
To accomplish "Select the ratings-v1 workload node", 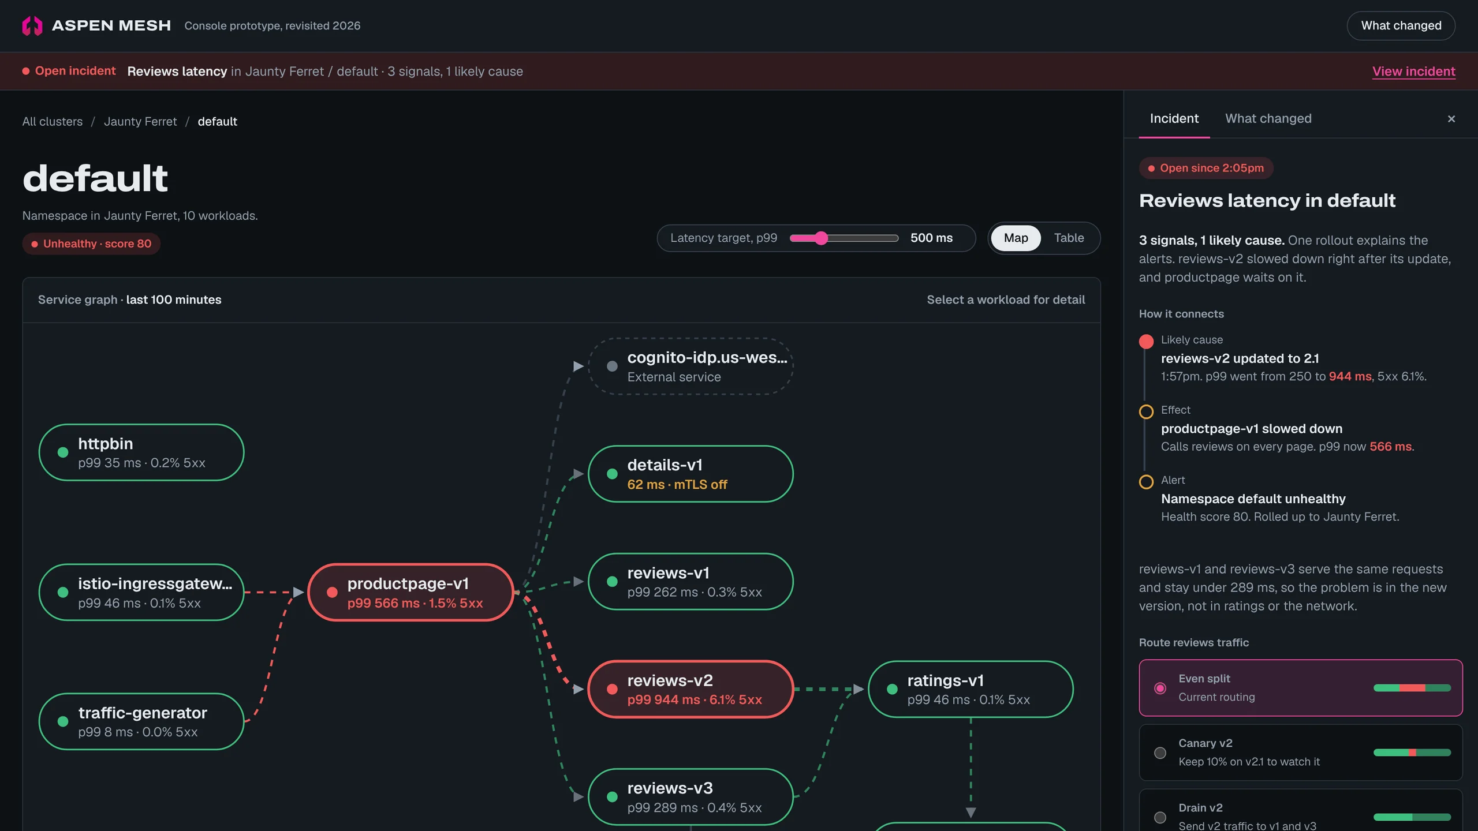I will click(971, 689).
